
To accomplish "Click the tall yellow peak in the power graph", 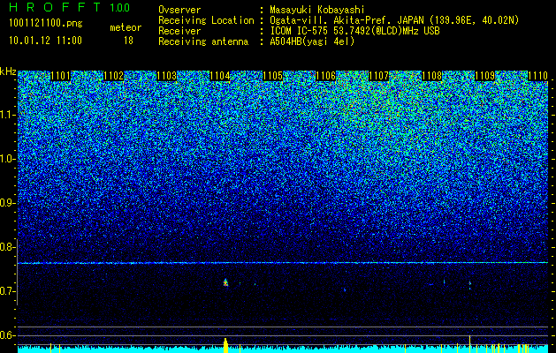I will (x=225, y=345).
